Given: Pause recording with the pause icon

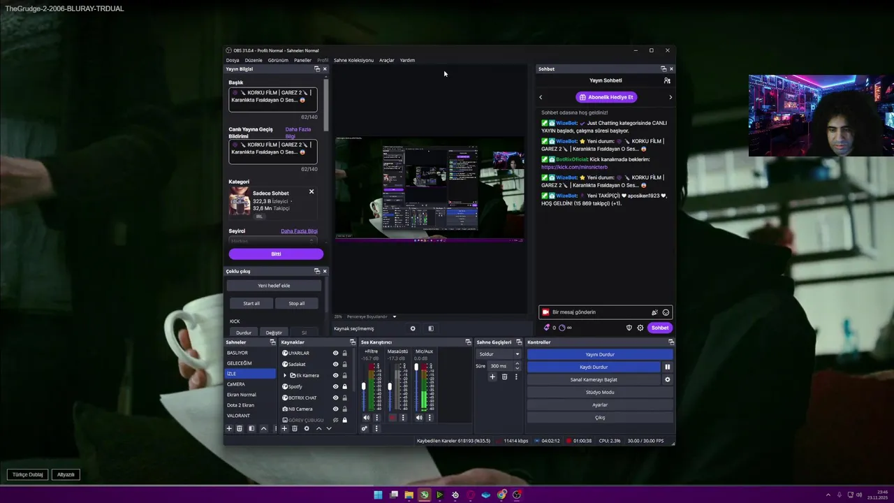Looking at the screenshot, I should pyautogui.click(x=667, y=367).
